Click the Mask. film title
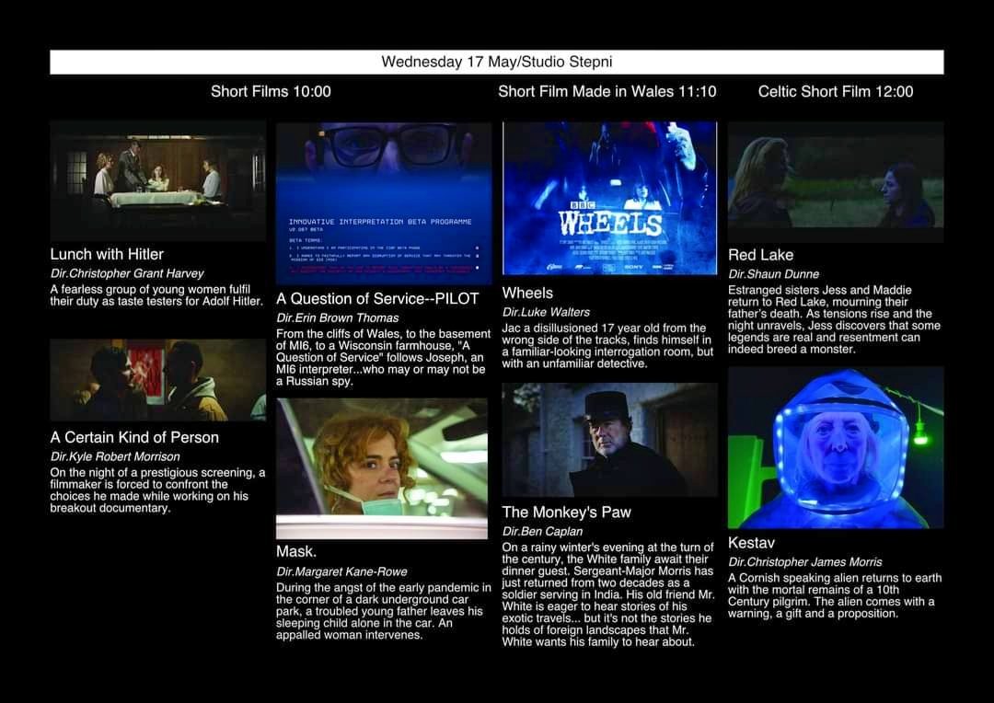 [x=296, y=551]
